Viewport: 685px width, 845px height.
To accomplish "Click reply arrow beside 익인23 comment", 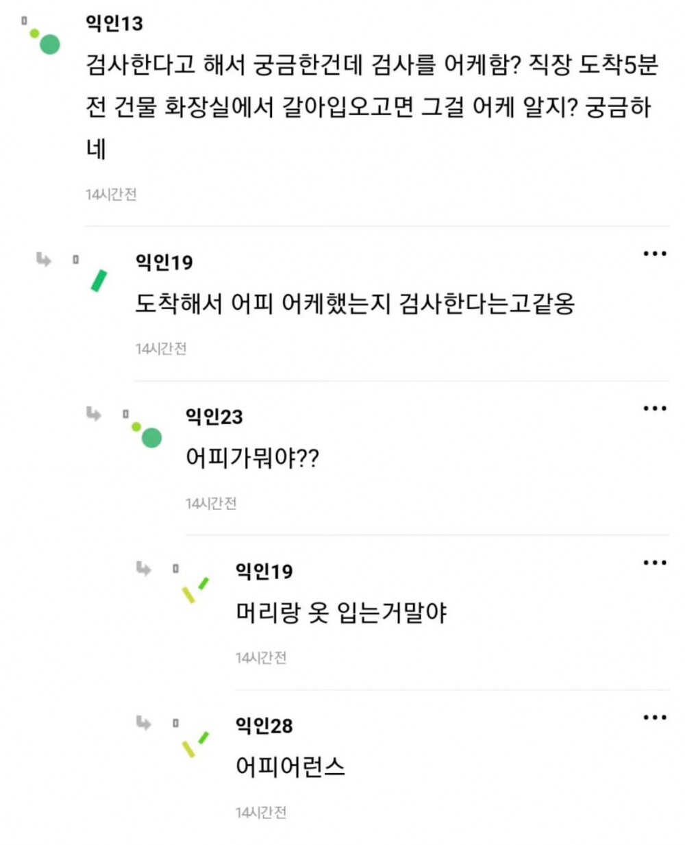I will pyautogui.click(x=94, y=414).
